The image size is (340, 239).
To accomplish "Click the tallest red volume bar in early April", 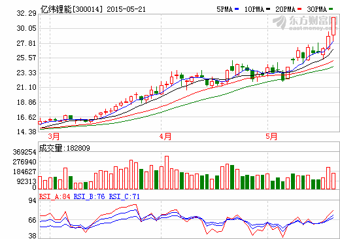I will [x=167, y=172].
